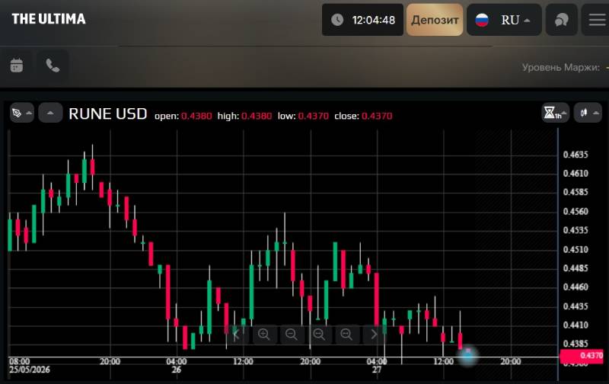Viewport: 609px width, 384px height.
Task: Zoom out with the minus magnifier
Action: pyautogui.click(x=292, y=334)
